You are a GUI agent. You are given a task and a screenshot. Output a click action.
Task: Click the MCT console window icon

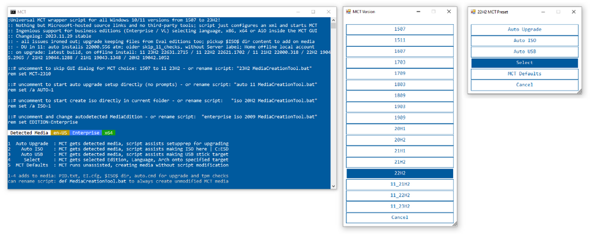tap(13, 12)
